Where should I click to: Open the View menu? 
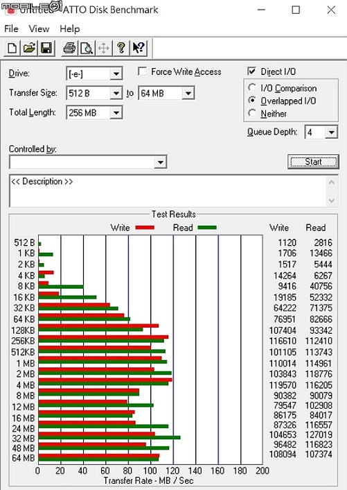coord(39,29)
